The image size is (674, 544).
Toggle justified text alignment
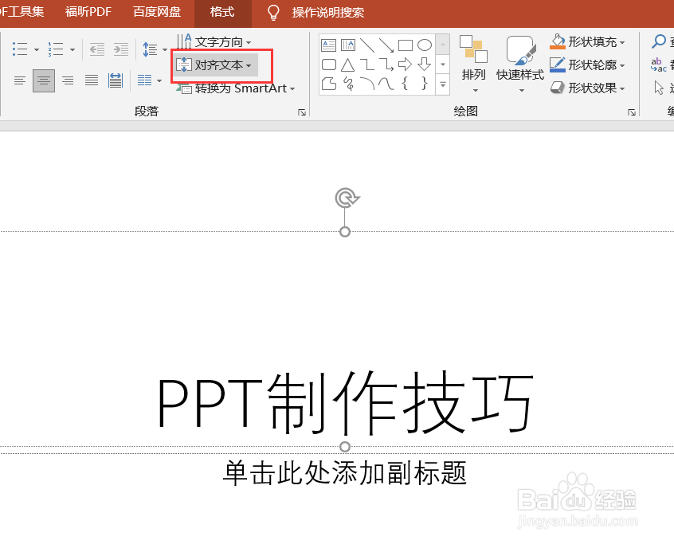click(91, 80)
